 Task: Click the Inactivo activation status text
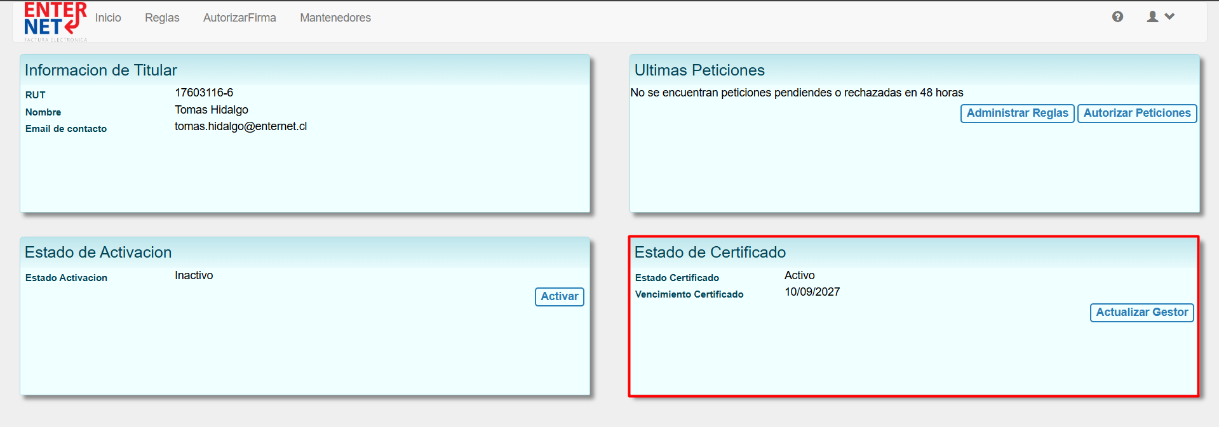(194, 275)
